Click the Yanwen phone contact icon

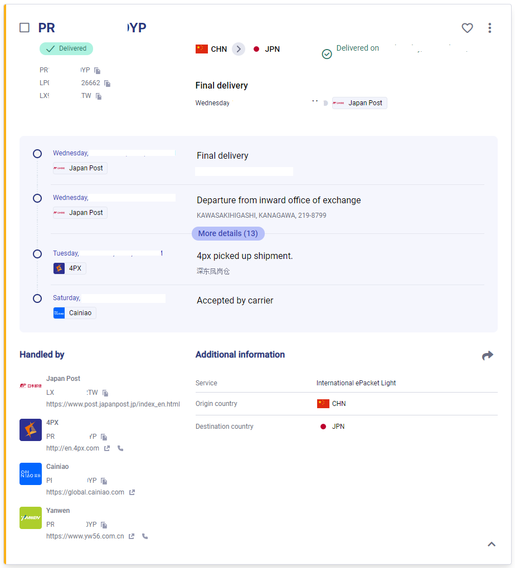[x=145, y=536]
